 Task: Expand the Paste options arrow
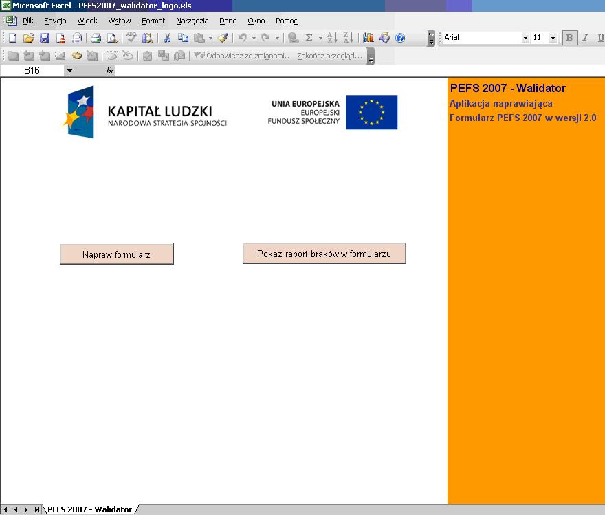pyautogui.click(x=210, y=38)
